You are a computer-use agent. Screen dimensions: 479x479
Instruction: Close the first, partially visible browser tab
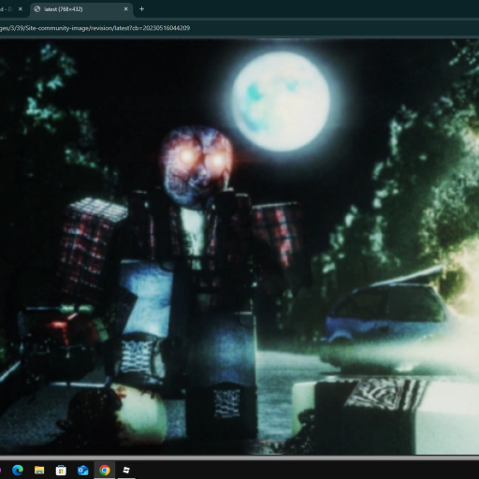tap(21, 9)
